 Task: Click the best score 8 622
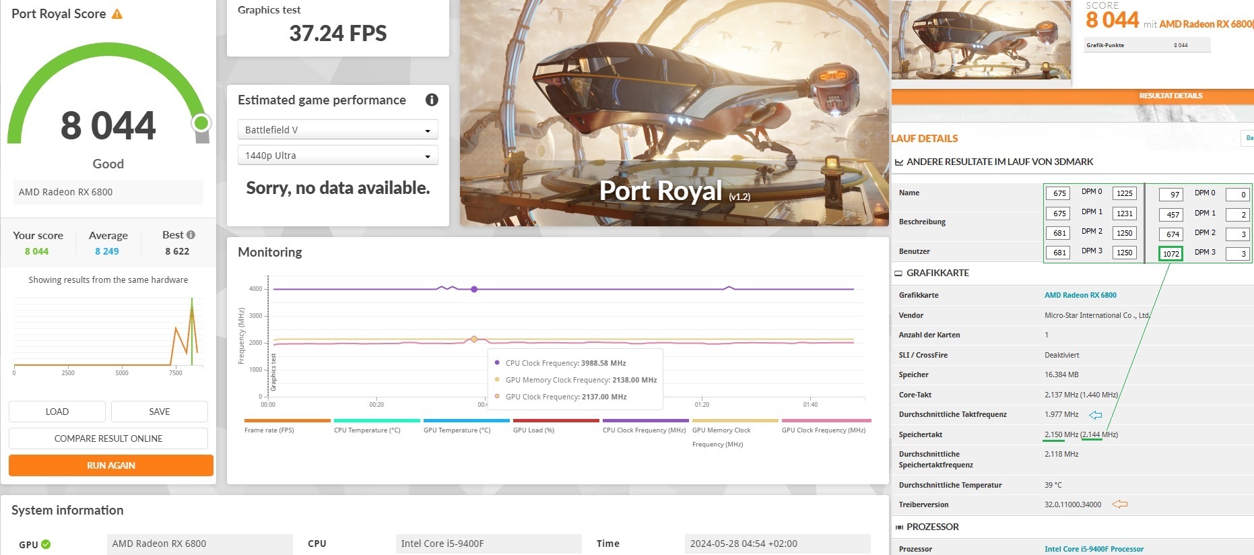177,251
